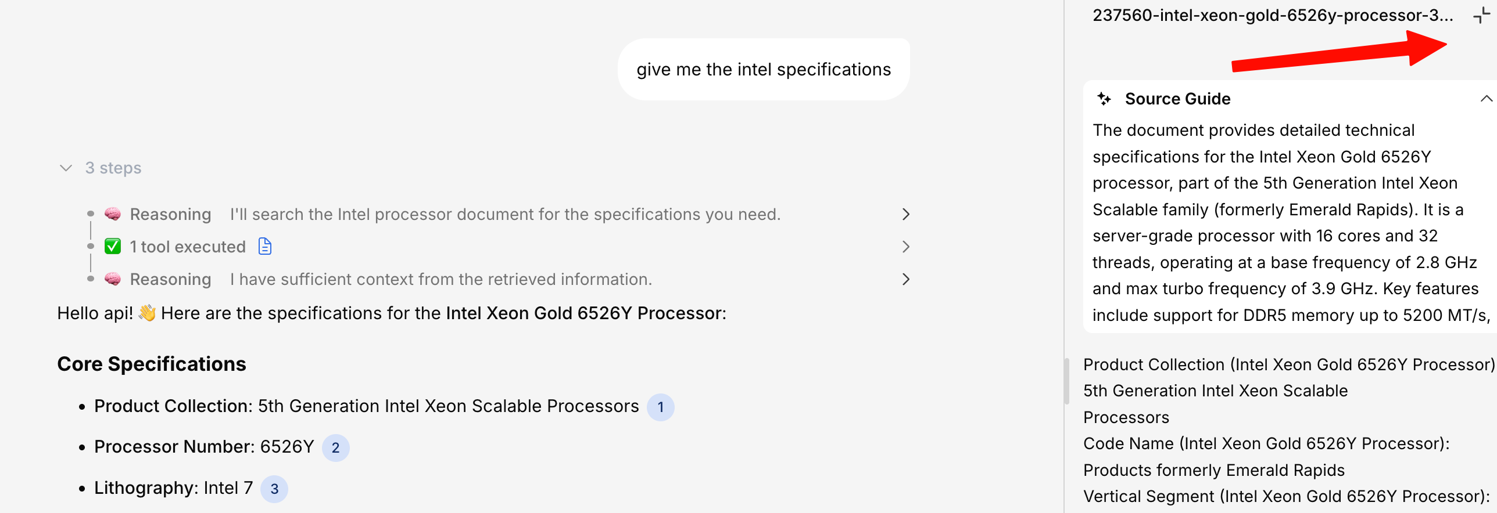Click the document title 237560-intel-xeon-gold-6526y
The height and width of the screenshot is (513, 1497).
pyautogui.click(x=1272, y=16)
